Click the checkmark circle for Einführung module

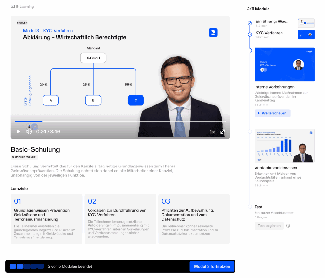pyautogui.click(x=250, y=23)
